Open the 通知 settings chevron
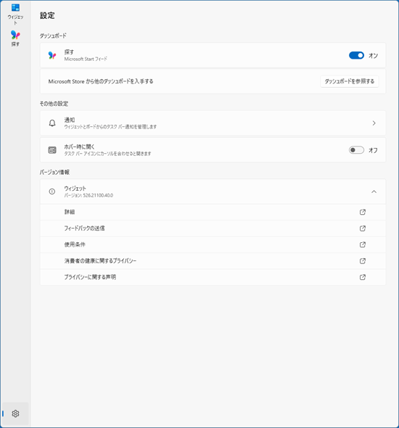 point(374,123)
